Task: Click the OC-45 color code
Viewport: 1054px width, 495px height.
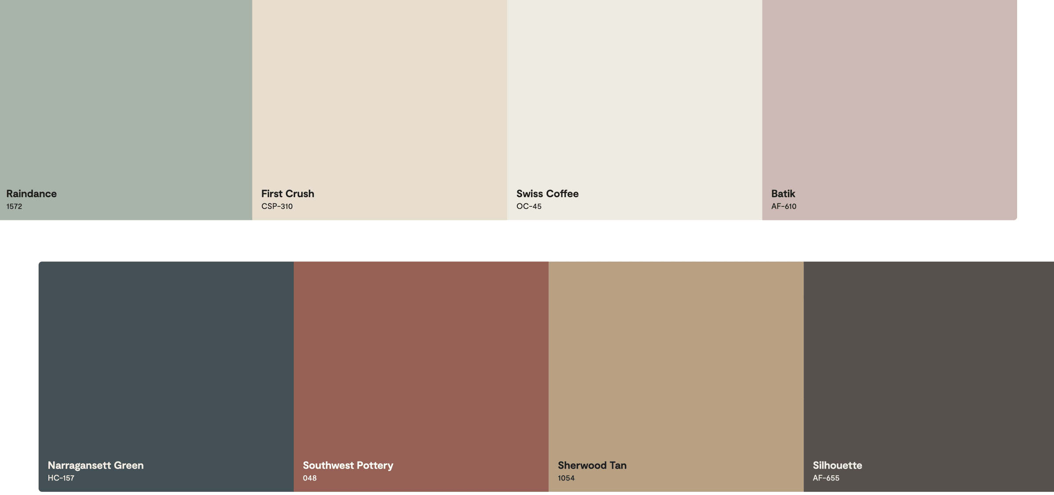Action: pyautogui.click(x=529, y=206)
